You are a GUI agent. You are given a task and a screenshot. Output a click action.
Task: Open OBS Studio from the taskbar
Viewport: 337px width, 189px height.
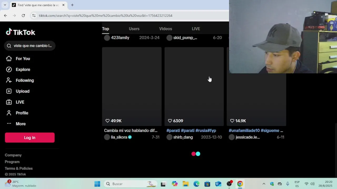pos(229,184)
